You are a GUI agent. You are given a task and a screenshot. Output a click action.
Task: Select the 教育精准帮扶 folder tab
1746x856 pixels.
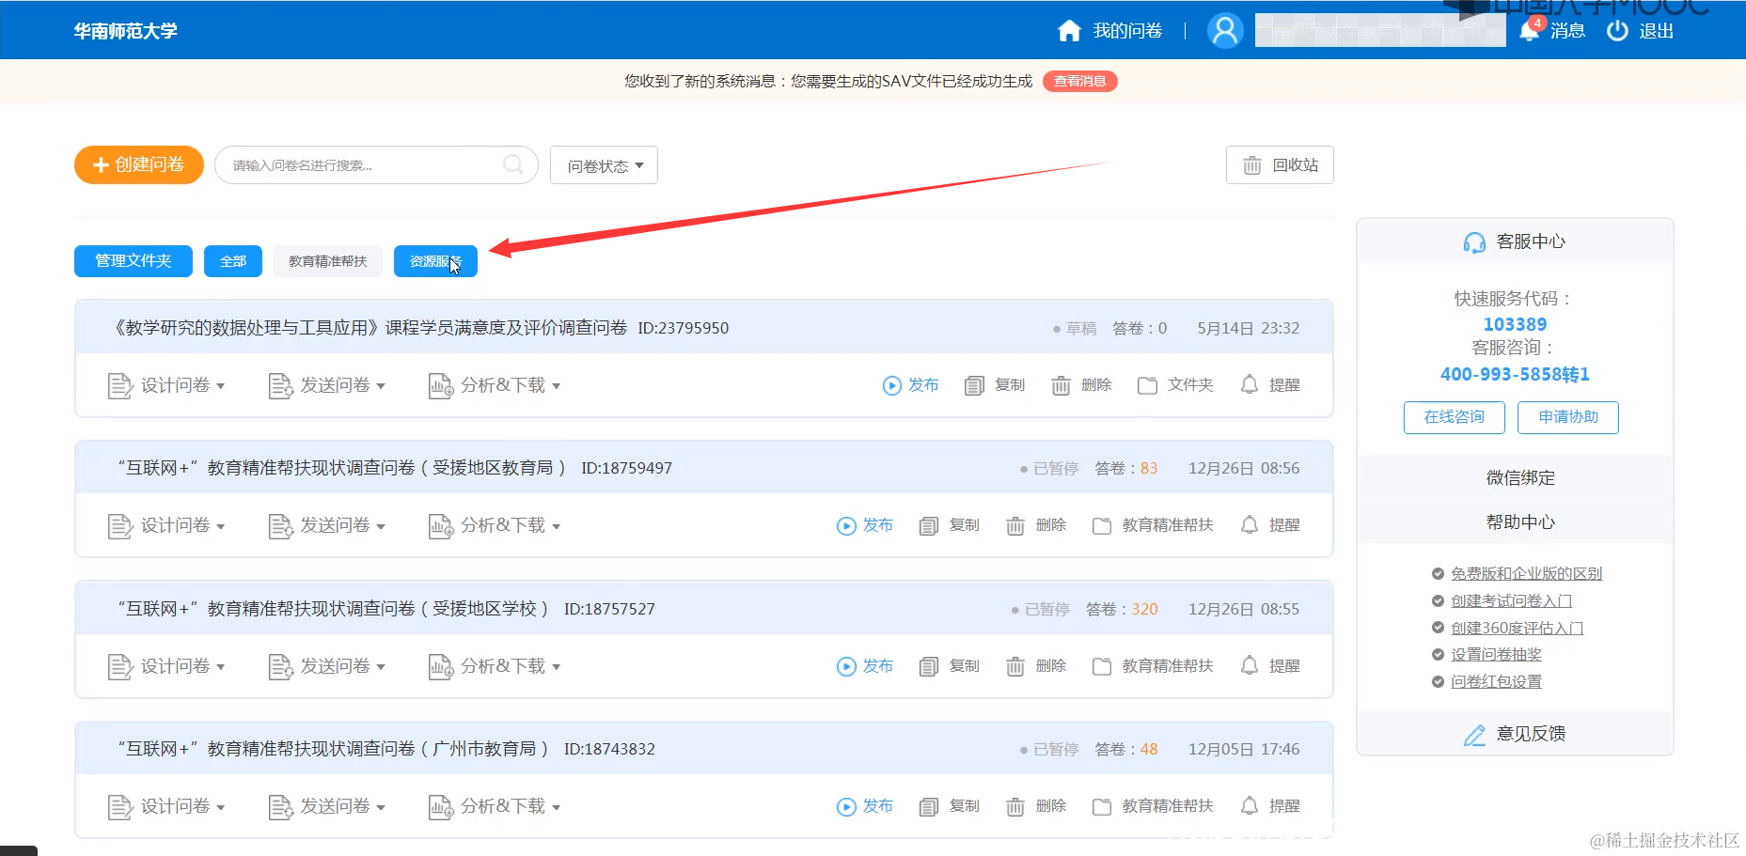[327, 261]
